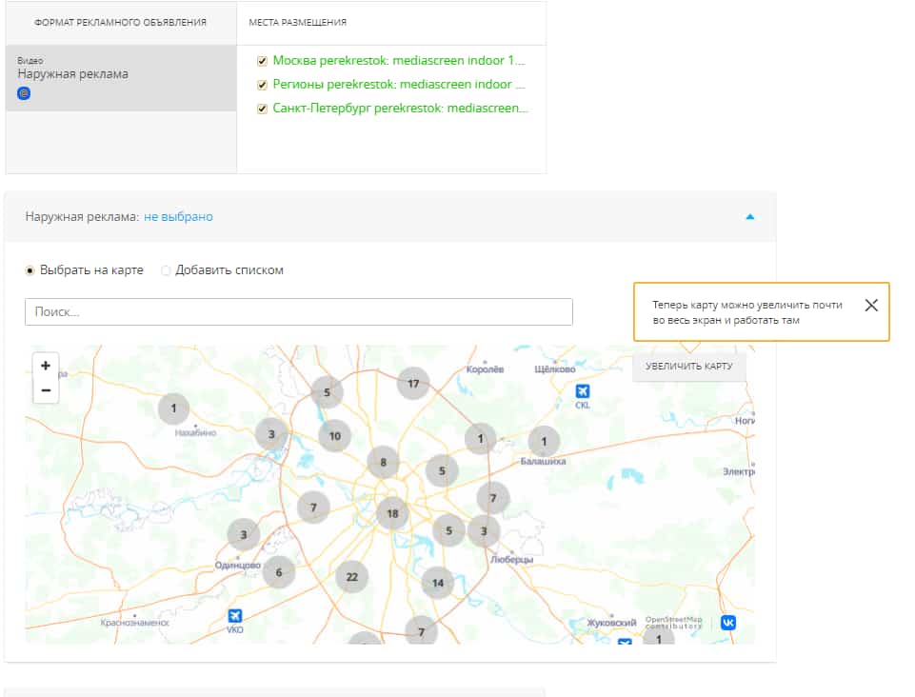Click the VK logo on the map corner
The width and height of the screenshot is (915, 697).
[x=727, y=623]
